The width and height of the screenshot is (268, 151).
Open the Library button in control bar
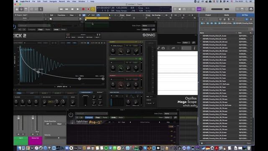tap(17, 9)
